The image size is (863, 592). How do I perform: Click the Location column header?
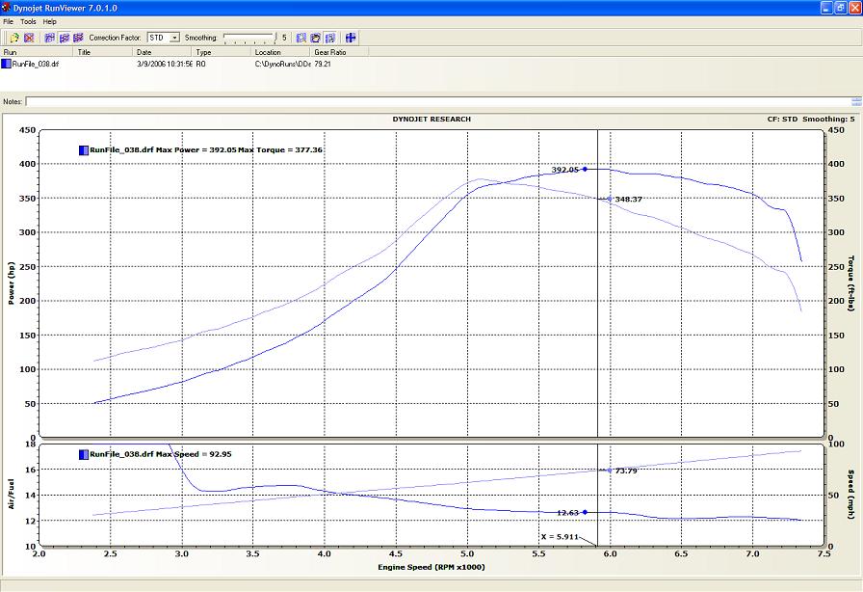tap(268, 52)
